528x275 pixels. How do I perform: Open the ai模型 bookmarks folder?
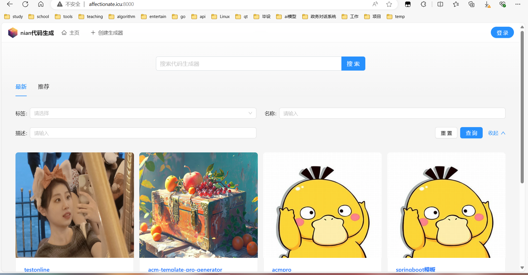click(x=286, y=17)
